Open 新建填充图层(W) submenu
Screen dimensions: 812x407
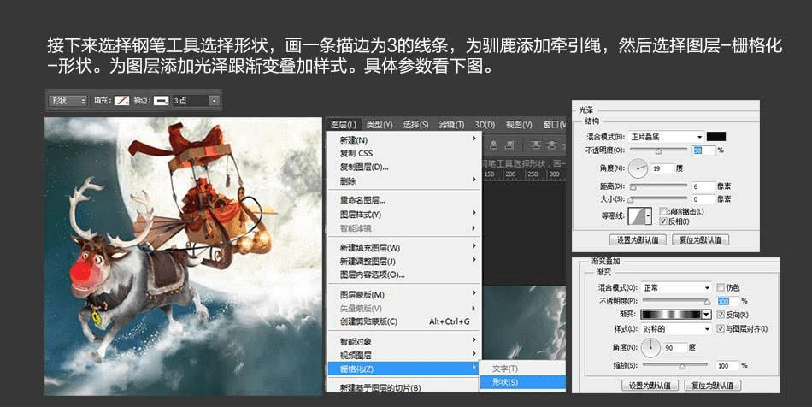click(404, 247)
